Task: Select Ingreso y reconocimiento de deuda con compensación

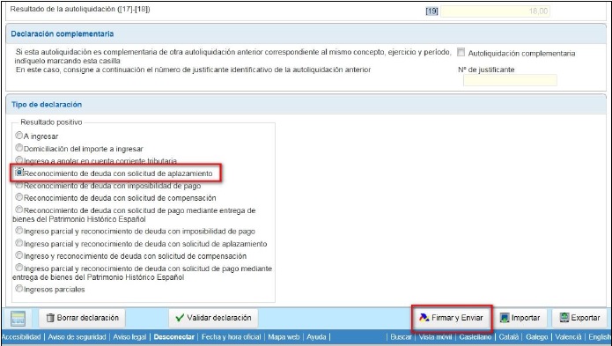Action: pos(18,255)
